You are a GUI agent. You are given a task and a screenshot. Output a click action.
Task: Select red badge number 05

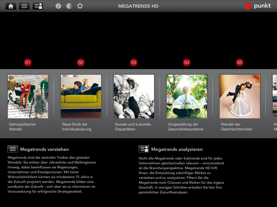[240, 63]
